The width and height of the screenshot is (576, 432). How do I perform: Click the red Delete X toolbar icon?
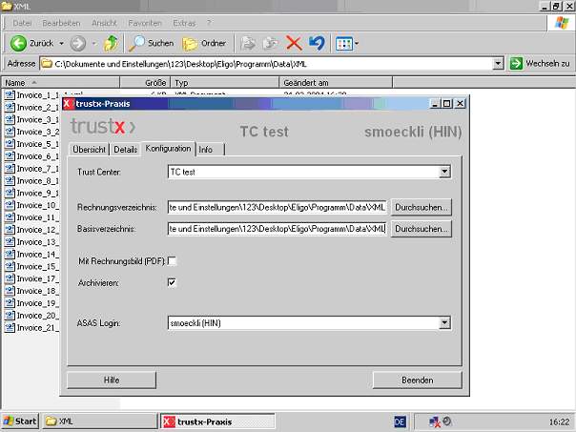coord(294,43)
